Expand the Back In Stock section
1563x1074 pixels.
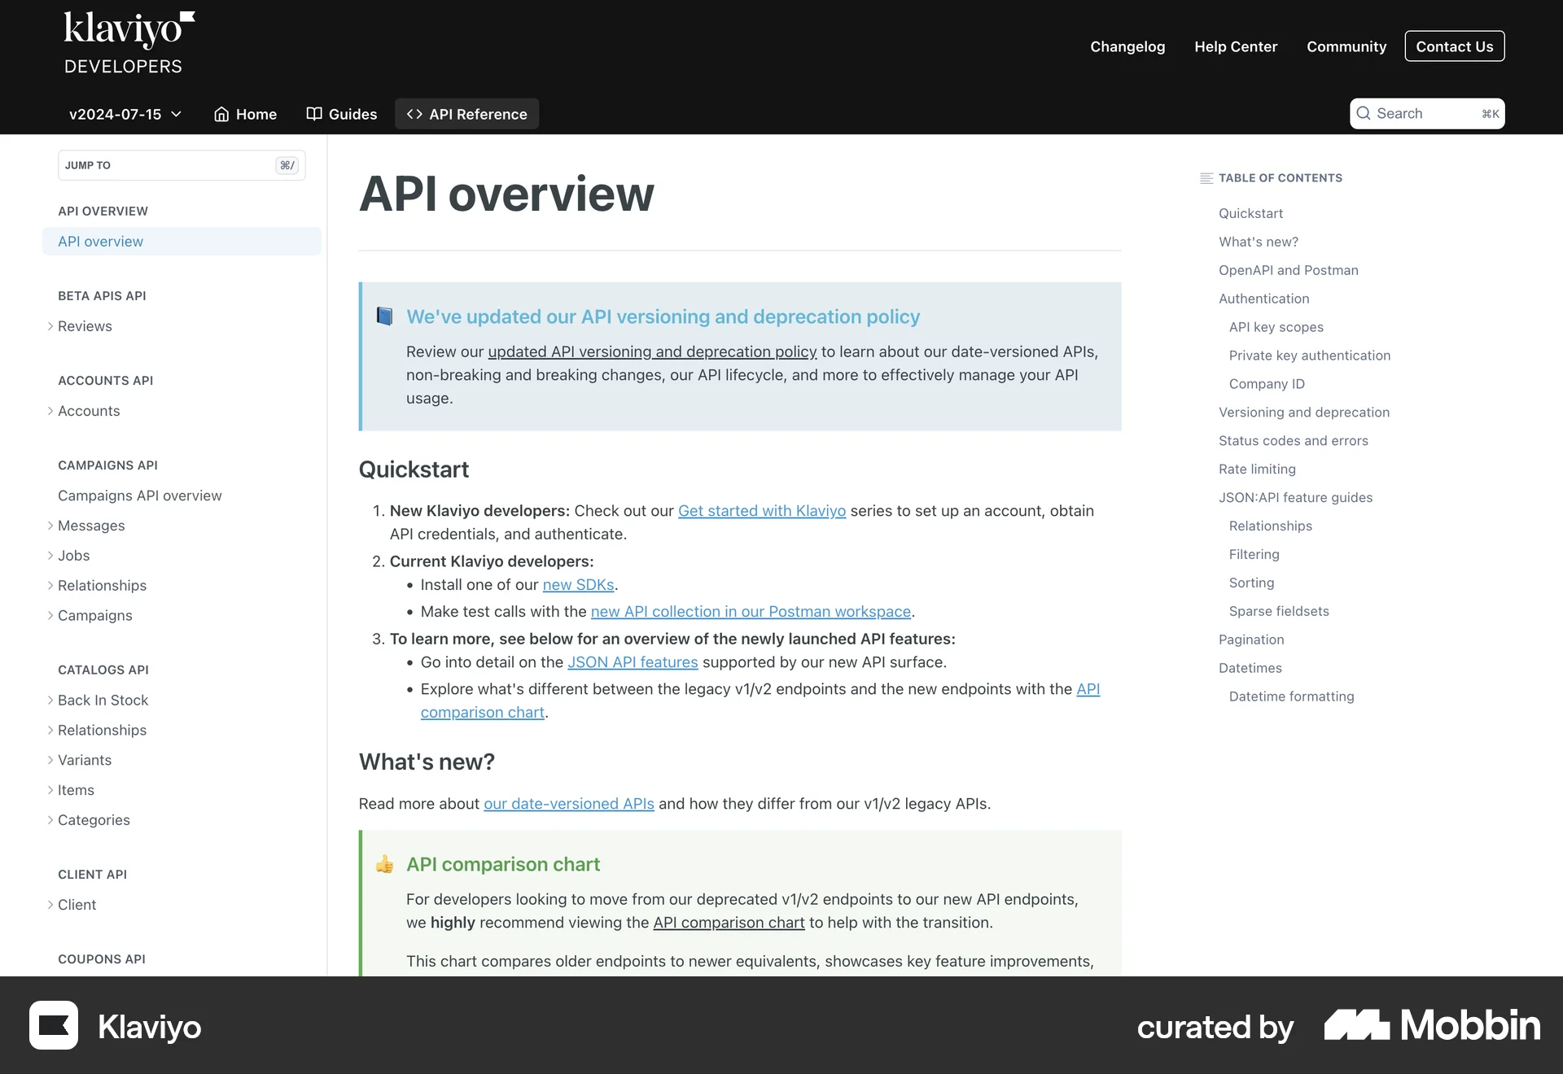[x=50, y=701]
